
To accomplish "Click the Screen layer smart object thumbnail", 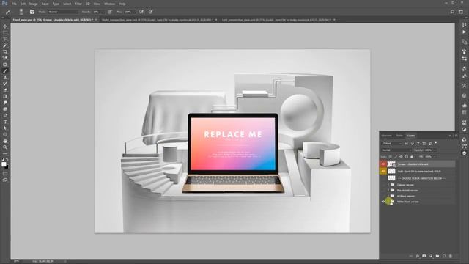I will click(391, 164).
